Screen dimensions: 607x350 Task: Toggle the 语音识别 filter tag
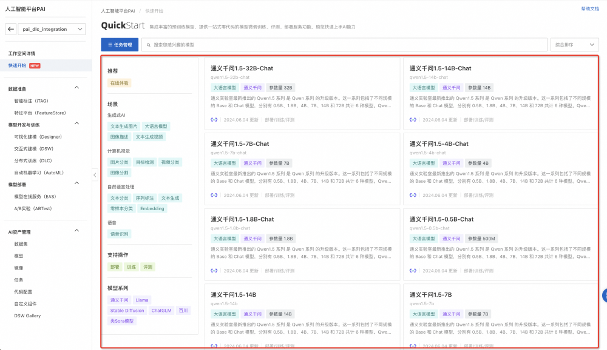tap(119, 234)
